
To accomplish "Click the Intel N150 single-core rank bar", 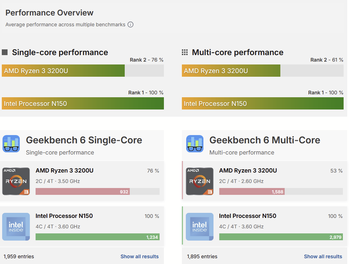I will point(83,103).
